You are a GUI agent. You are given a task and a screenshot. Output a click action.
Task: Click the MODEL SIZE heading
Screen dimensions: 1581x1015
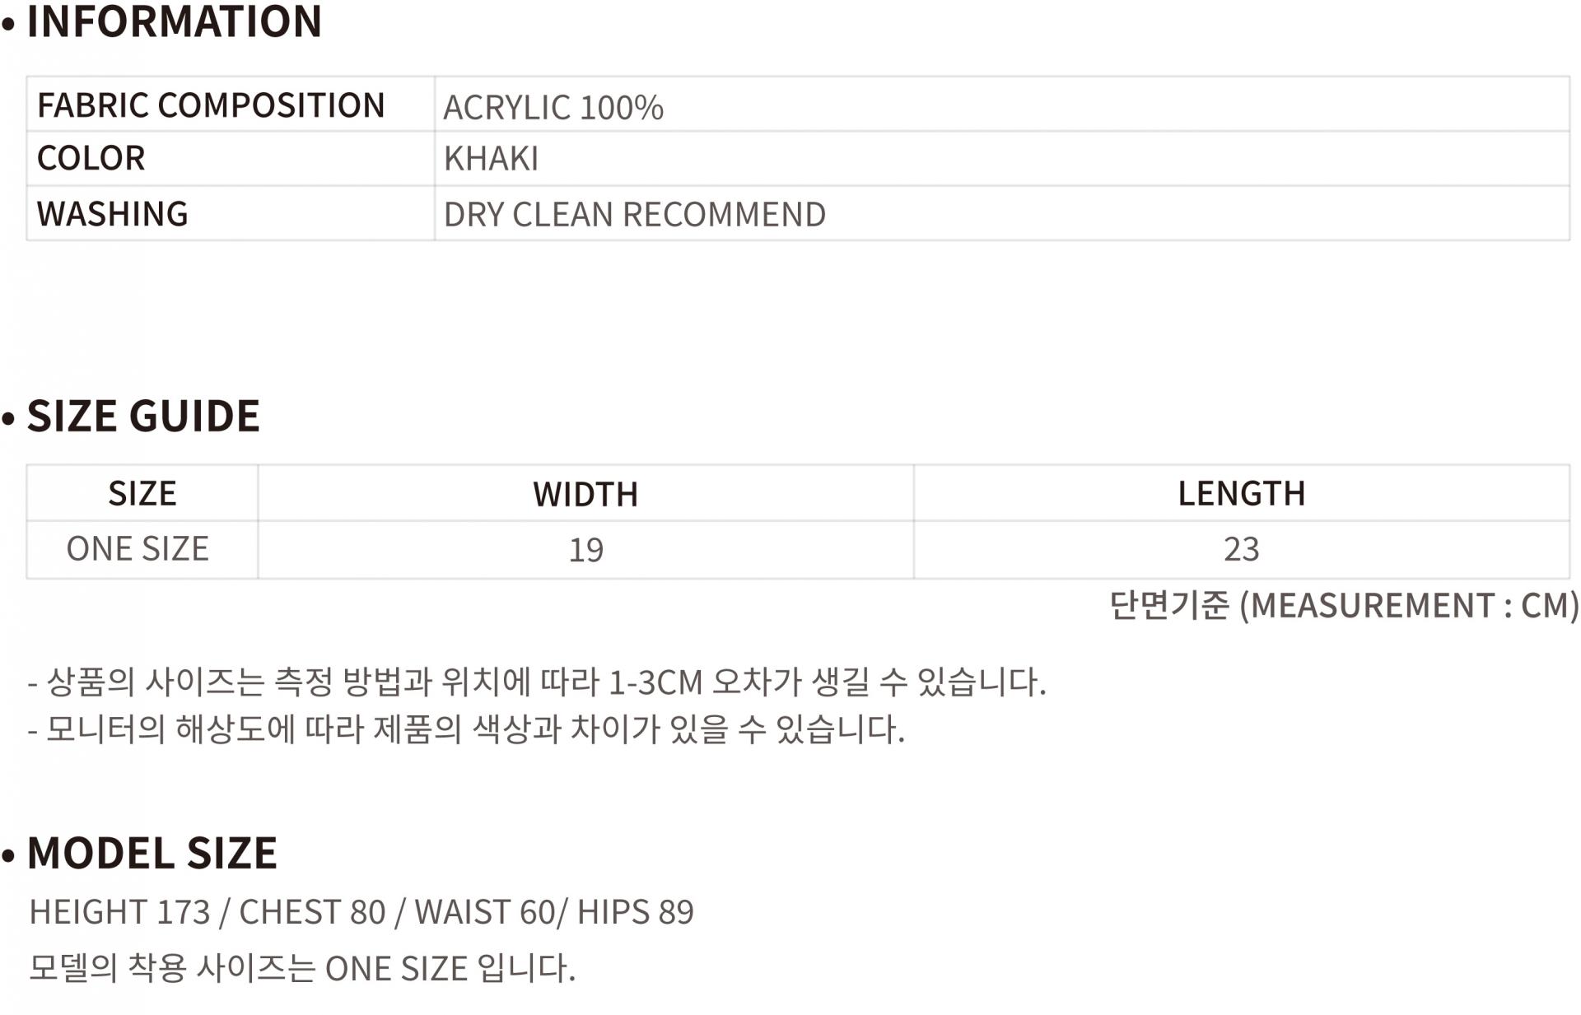pos(152,853)
